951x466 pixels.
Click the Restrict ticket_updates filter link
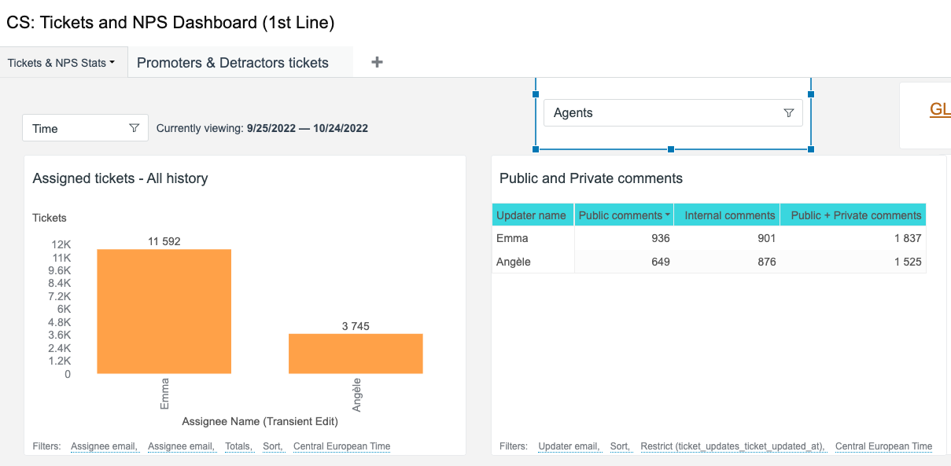coord(732,446)
